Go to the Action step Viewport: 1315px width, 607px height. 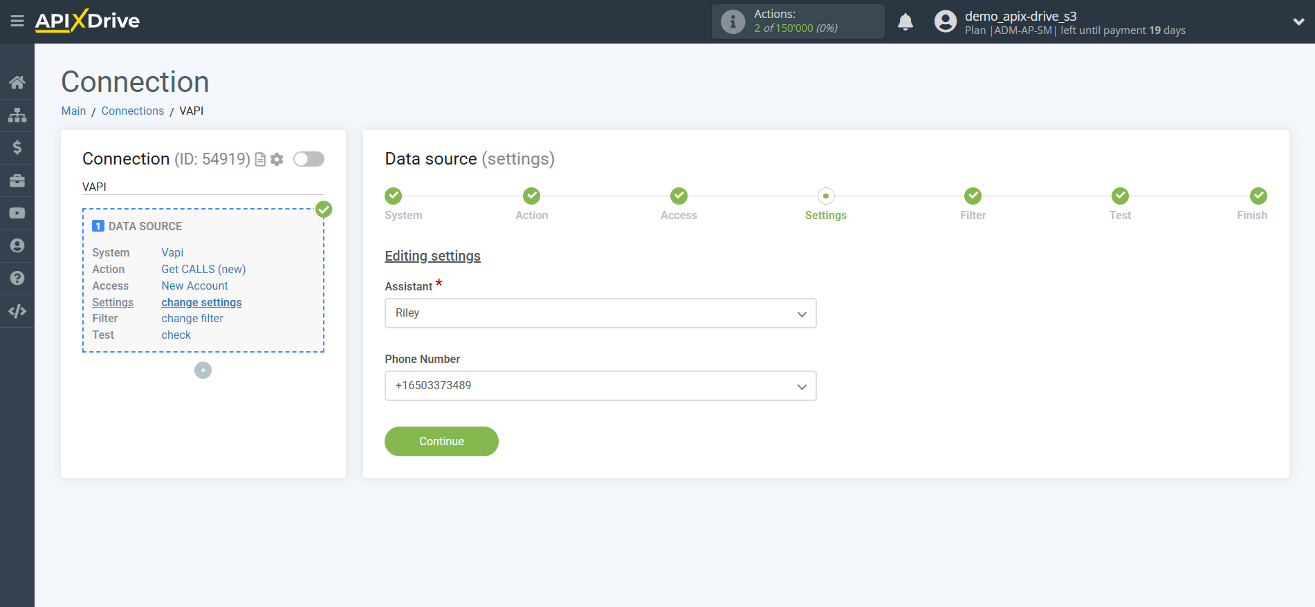(531, 196)
